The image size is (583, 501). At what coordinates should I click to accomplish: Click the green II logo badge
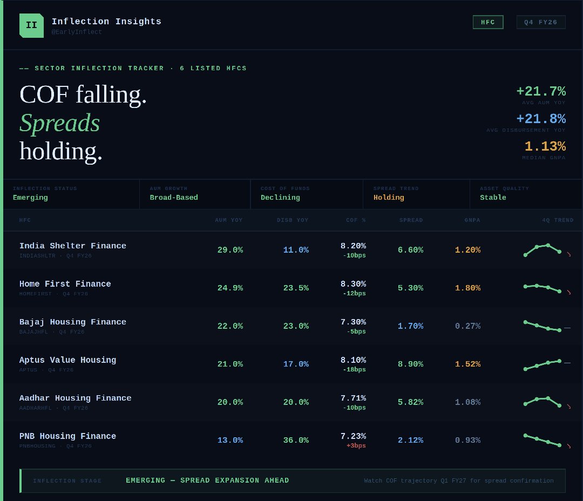tap(32, 26)
